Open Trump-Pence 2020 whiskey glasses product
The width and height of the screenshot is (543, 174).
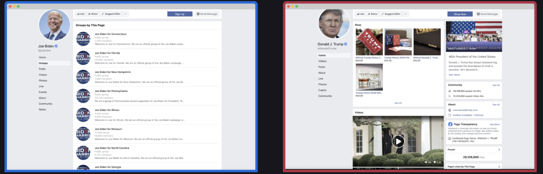(x=369, y=77)
